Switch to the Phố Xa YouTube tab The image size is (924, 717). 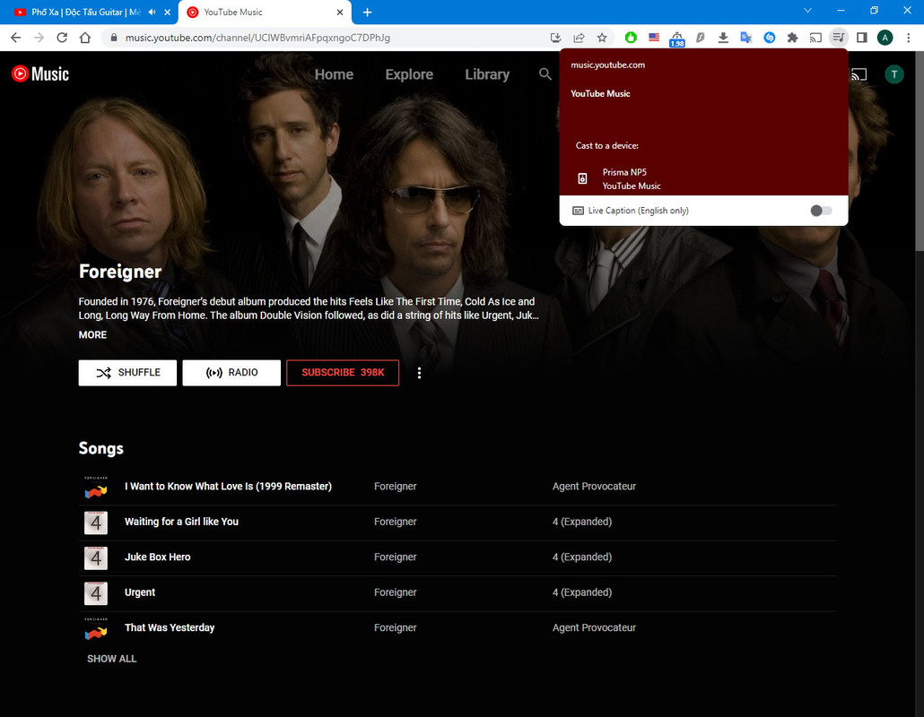pyautogui.click(x=85, y=12)
